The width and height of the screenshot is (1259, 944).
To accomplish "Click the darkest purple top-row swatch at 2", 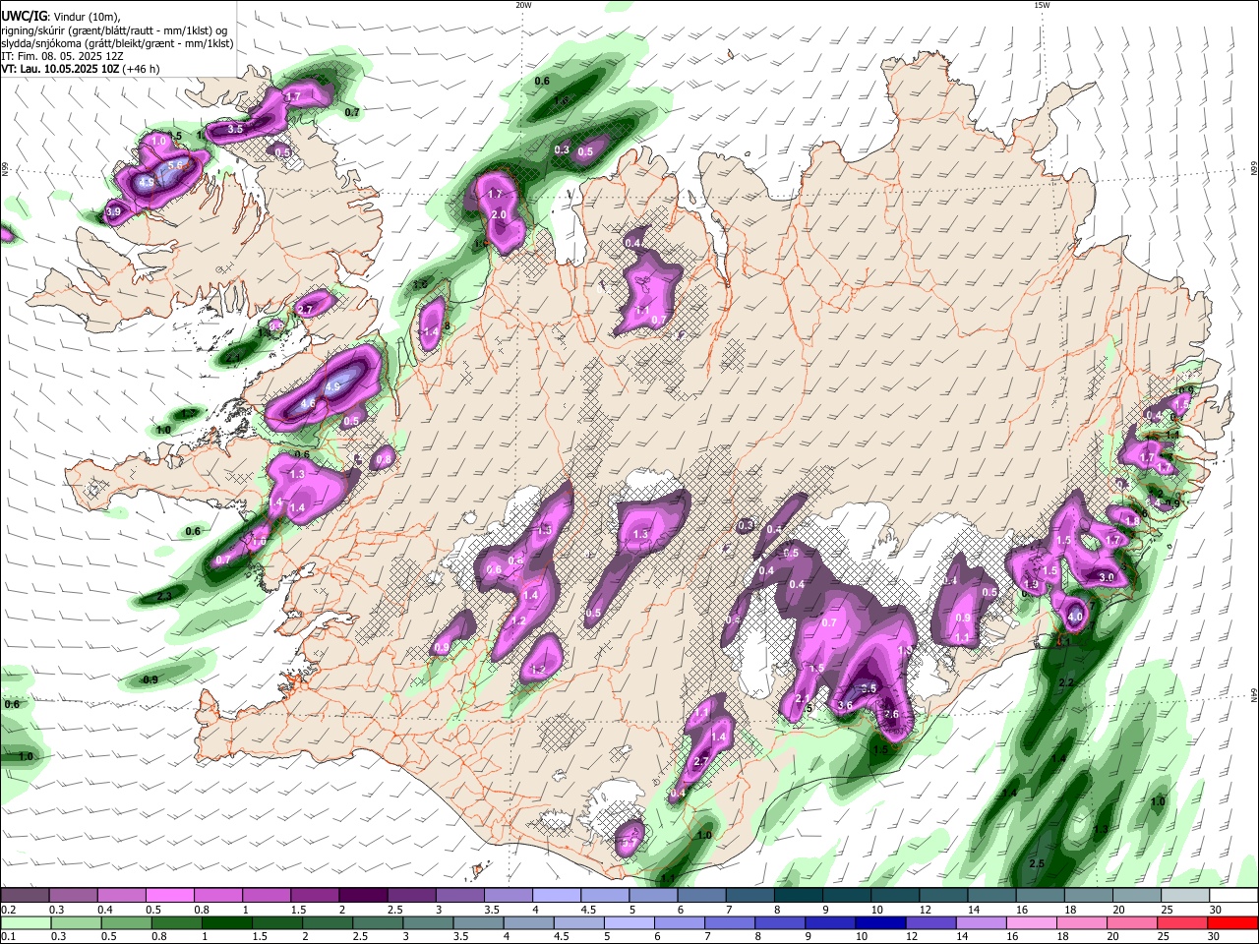I will click(x=363, y=896).
